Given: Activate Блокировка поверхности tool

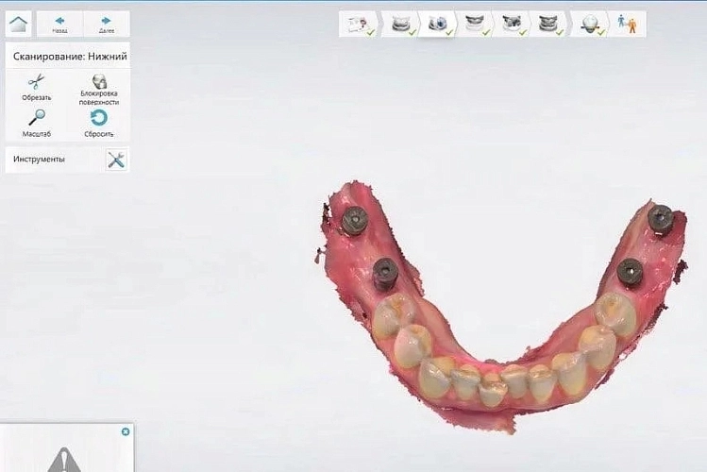Looking at the screenshot, I should [99, 88].
